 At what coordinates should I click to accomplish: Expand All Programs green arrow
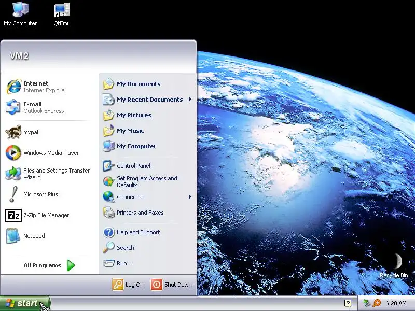(x=71, y=265)
